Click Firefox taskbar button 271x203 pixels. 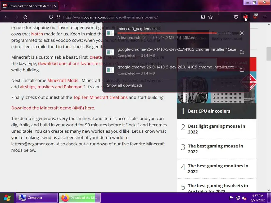tap(79, 198)
